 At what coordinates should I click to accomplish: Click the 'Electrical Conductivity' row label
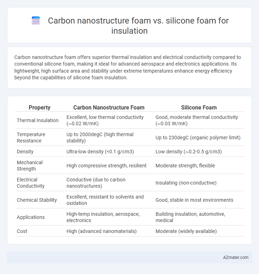click(40, 183)
